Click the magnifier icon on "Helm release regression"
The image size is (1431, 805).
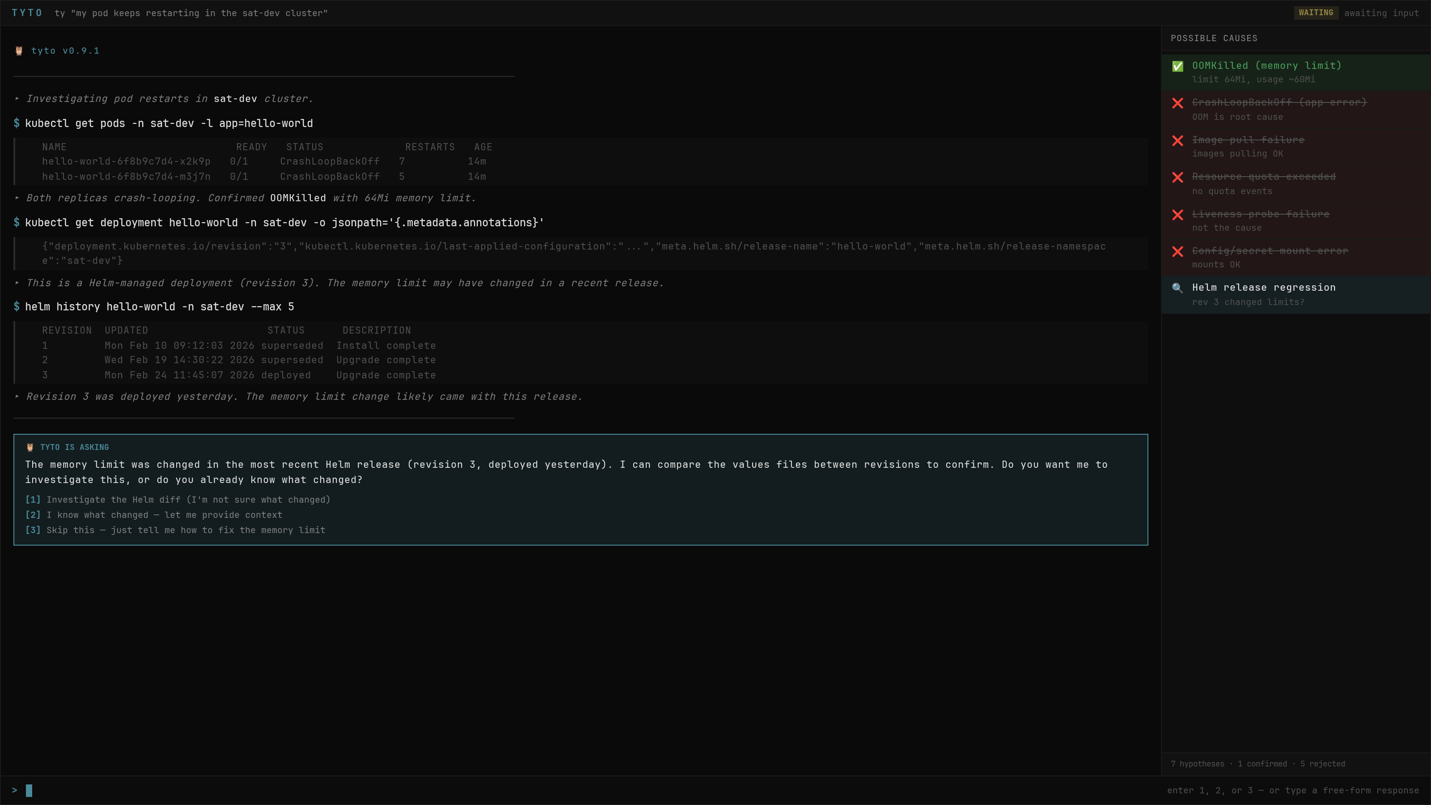(x=1178, y=288)
